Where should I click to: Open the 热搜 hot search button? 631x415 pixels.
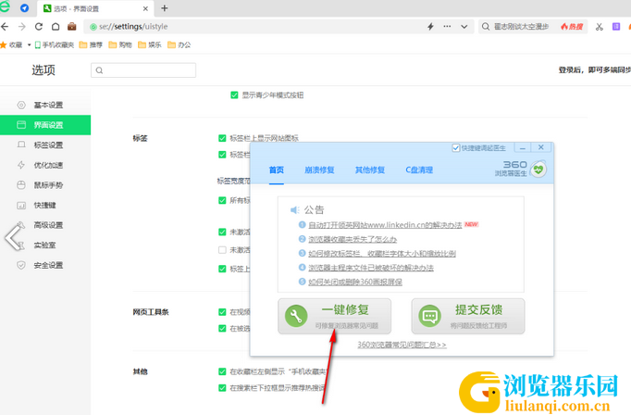tap(572, 27)
